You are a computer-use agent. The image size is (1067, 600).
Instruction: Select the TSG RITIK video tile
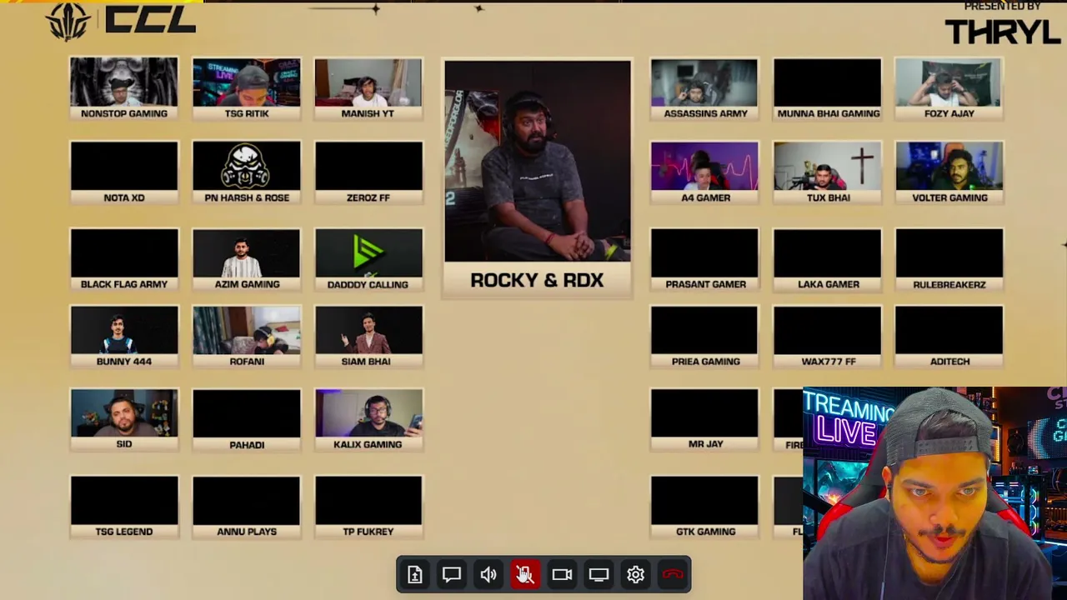[247, 88]
